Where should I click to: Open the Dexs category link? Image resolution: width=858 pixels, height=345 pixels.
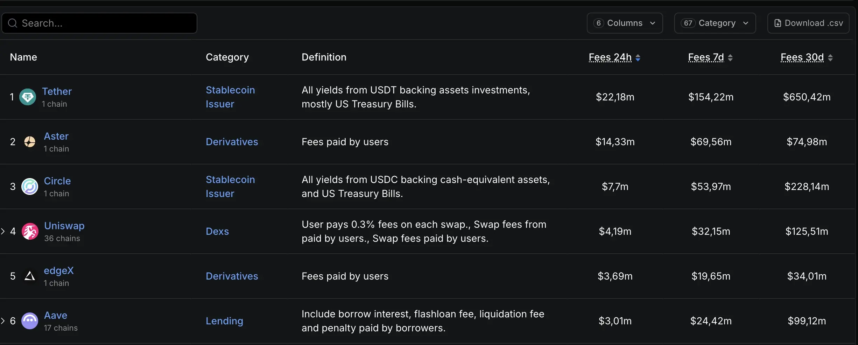click(x=217, y=231)
